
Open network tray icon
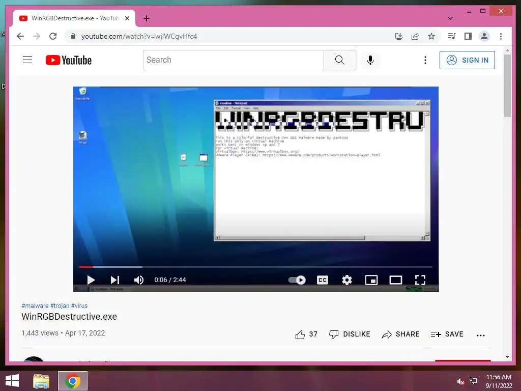pos(473,381)
